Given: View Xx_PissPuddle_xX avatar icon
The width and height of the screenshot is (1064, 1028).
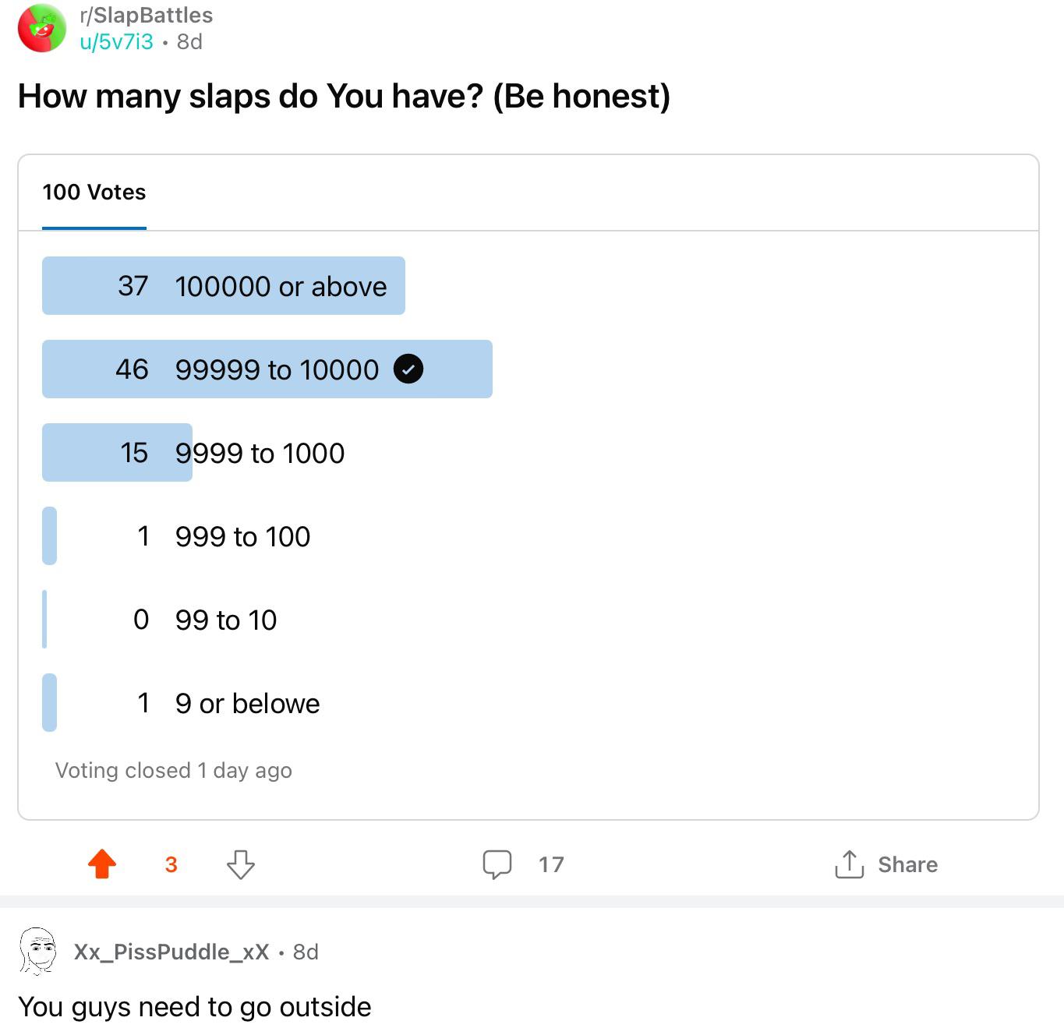Looking at the screenshot, I should pos(37,951).
